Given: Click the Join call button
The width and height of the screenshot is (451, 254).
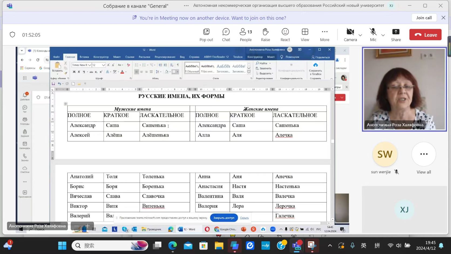Looking at the screenshot, I should point(424,18).
